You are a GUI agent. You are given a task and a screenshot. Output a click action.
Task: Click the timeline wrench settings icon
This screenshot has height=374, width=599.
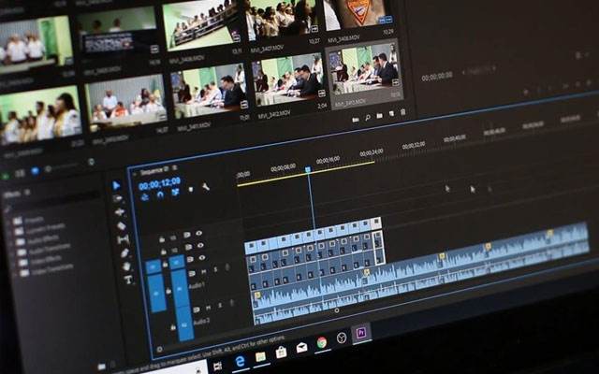point(205,187)
